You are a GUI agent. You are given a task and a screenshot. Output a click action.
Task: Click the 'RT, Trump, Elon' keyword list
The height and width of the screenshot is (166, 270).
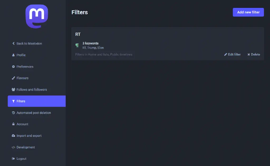(x=93, y=48)
